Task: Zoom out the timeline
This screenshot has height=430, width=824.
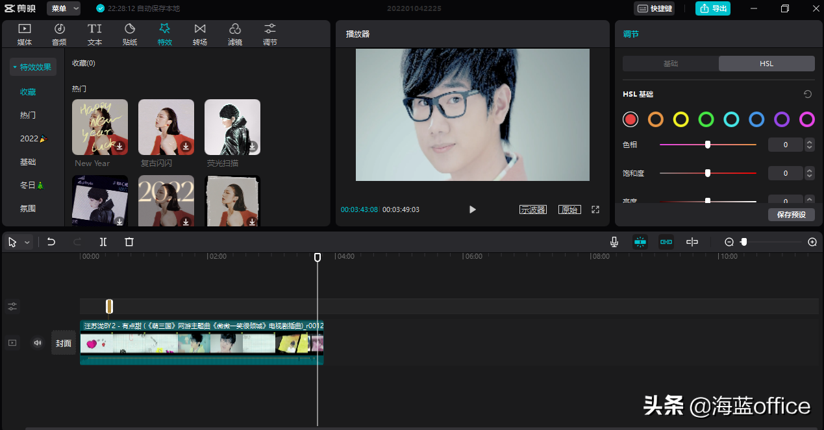Action: coord(729,242)
